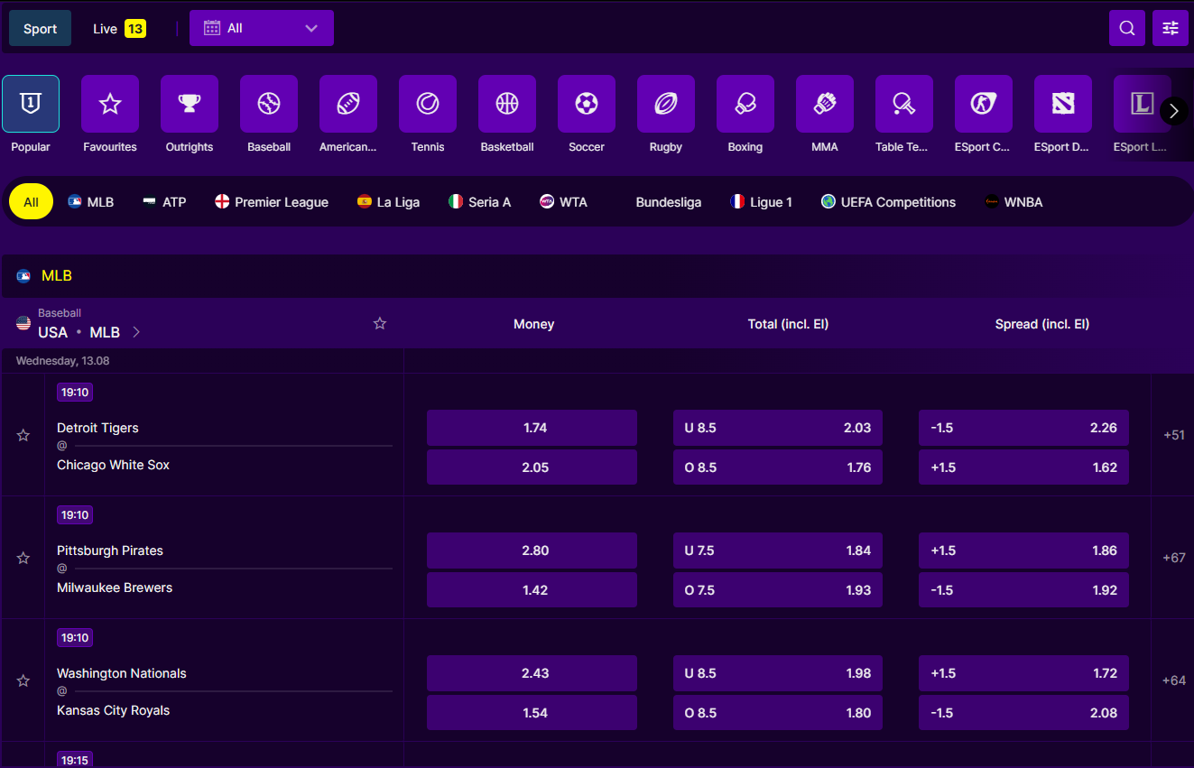
Task: Favourite the Washington Nationals match star
Action: coord(23,680)
